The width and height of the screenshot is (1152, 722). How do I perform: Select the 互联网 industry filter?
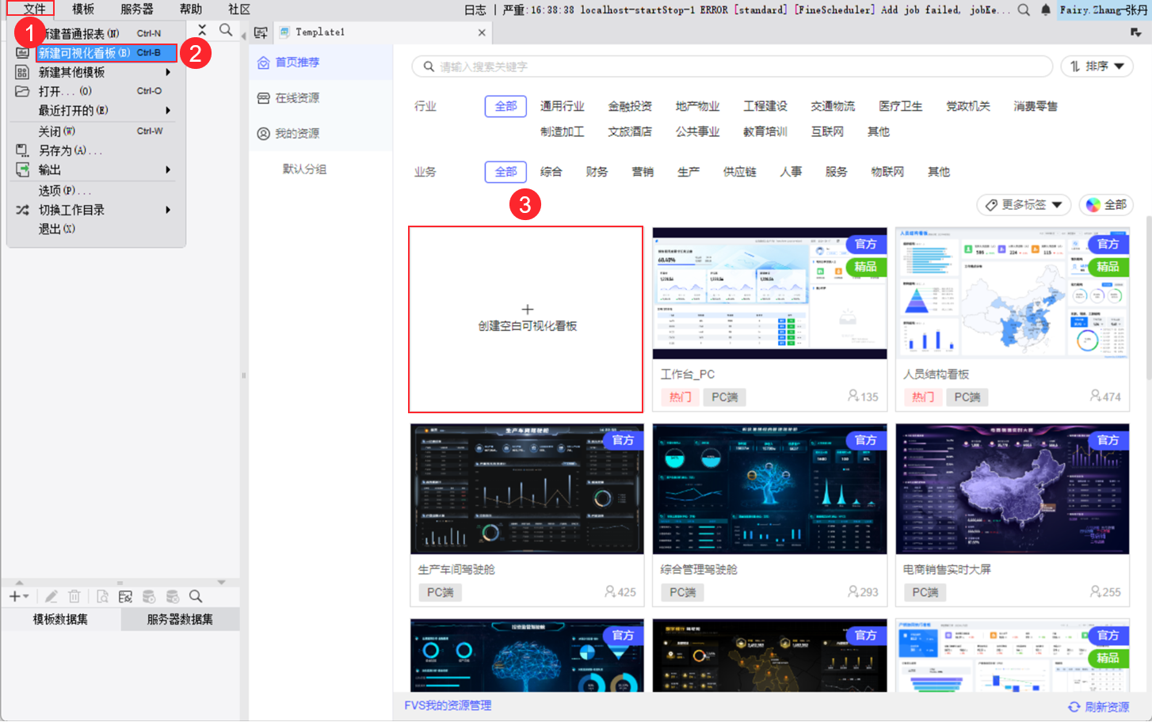(827, 131)
